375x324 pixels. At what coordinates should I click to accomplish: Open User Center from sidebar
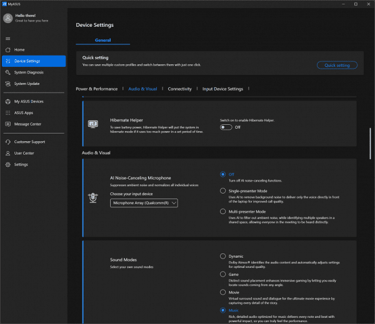point(24,153)
